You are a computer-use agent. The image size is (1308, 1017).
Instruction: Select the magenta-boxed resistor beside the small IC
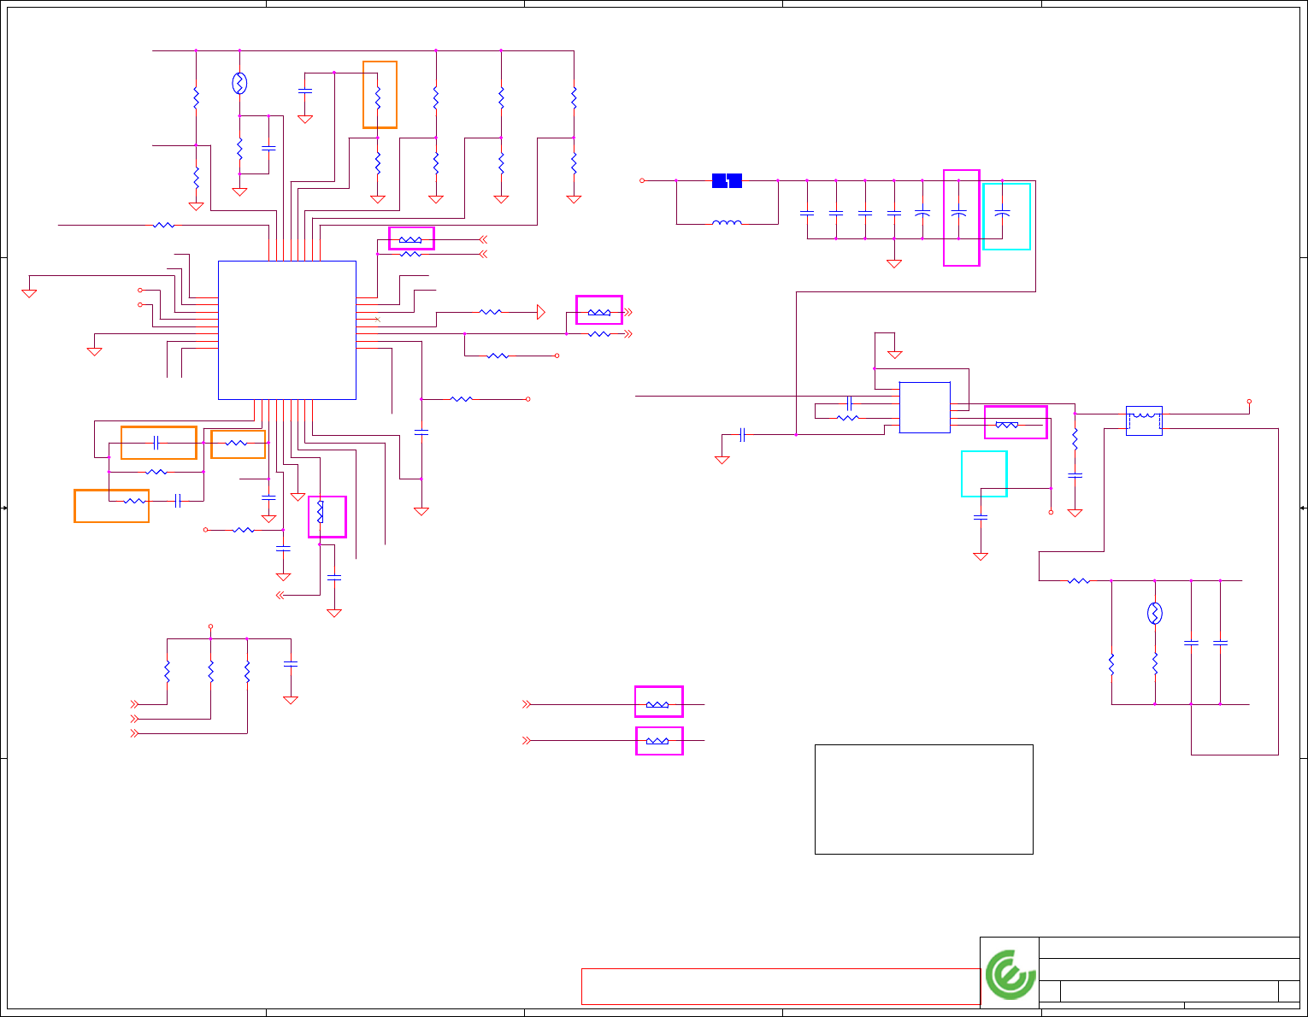click(x=1007, y=425)
